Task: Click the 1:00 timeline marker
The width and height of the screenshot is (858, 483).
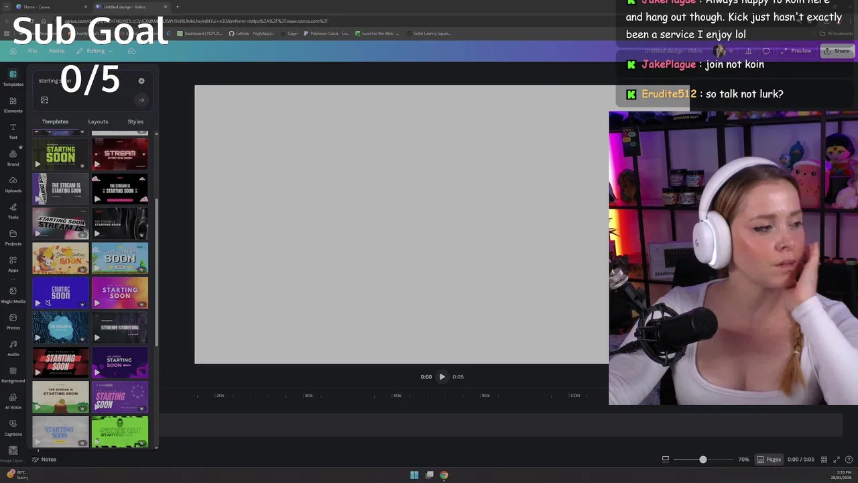Action: pyautogui.click(x=574, y=396)
